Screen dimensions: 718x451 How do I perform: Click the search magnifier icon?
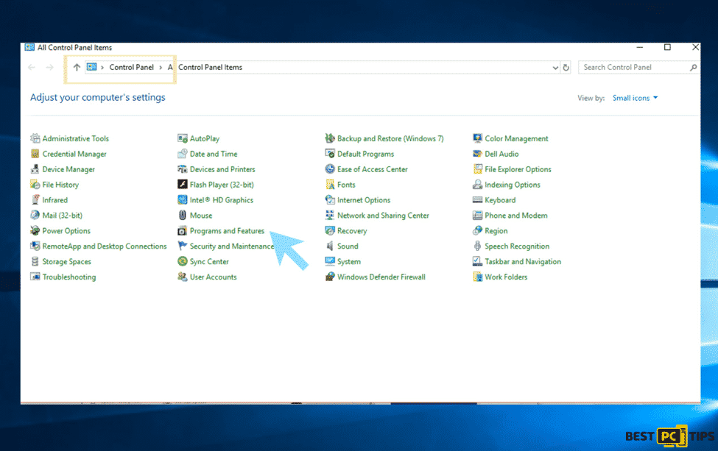coord(693,68)
